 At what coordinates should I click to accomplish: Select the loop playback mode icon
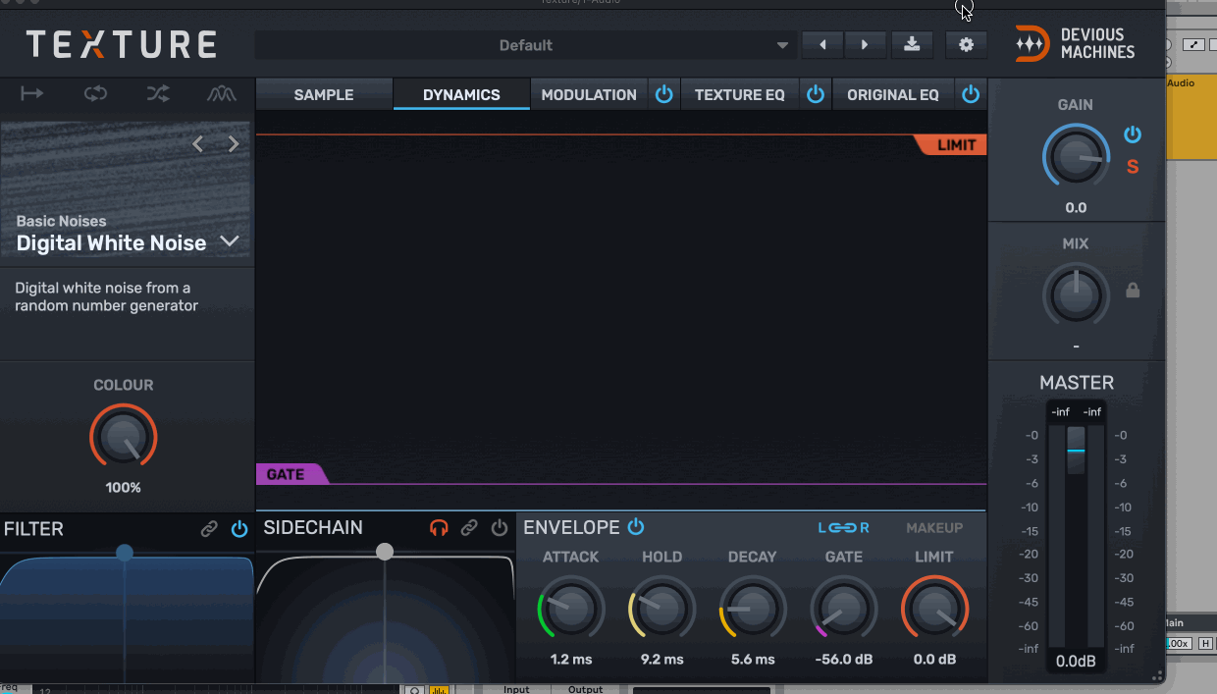95,93
